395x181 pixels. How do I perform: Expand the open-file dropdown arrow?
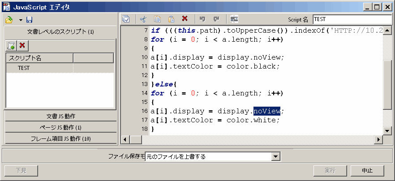(21, 20)
